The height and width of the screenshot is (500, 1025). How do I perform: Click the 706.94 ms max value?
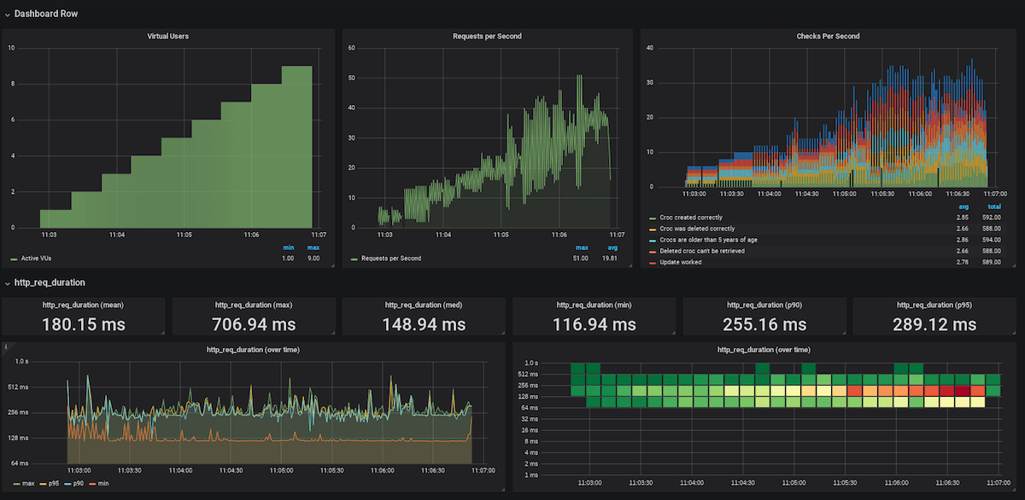[254, 324]
